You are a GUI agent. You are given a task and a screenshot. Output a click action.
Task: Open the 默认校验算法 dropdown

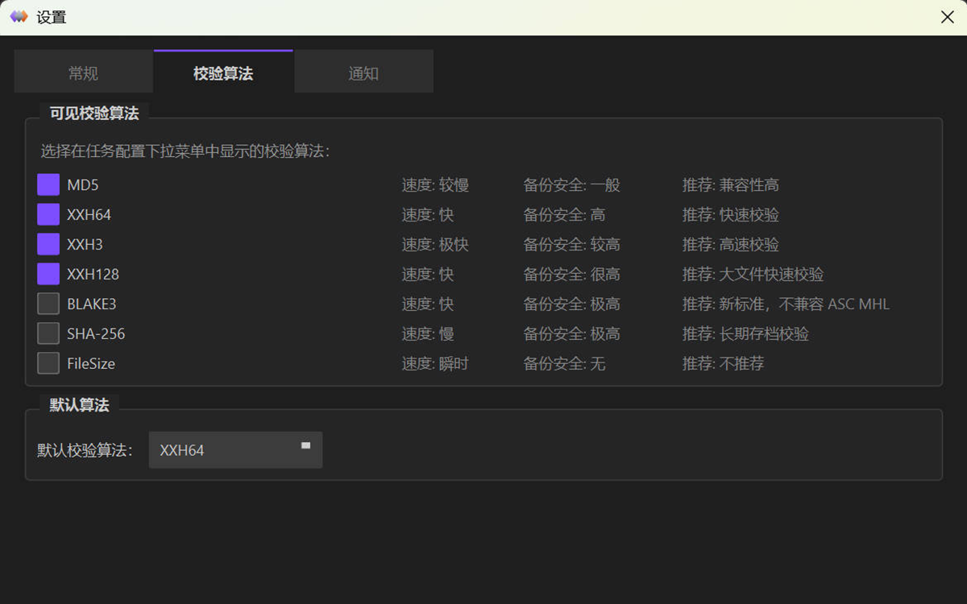(235, 450)
